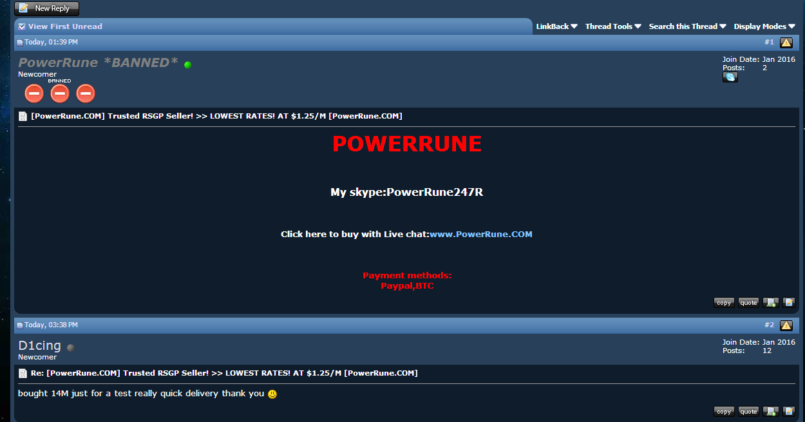Click the 'Posts: 12' count for D1cing
805x422 pixels.
[x=747, y=350]
